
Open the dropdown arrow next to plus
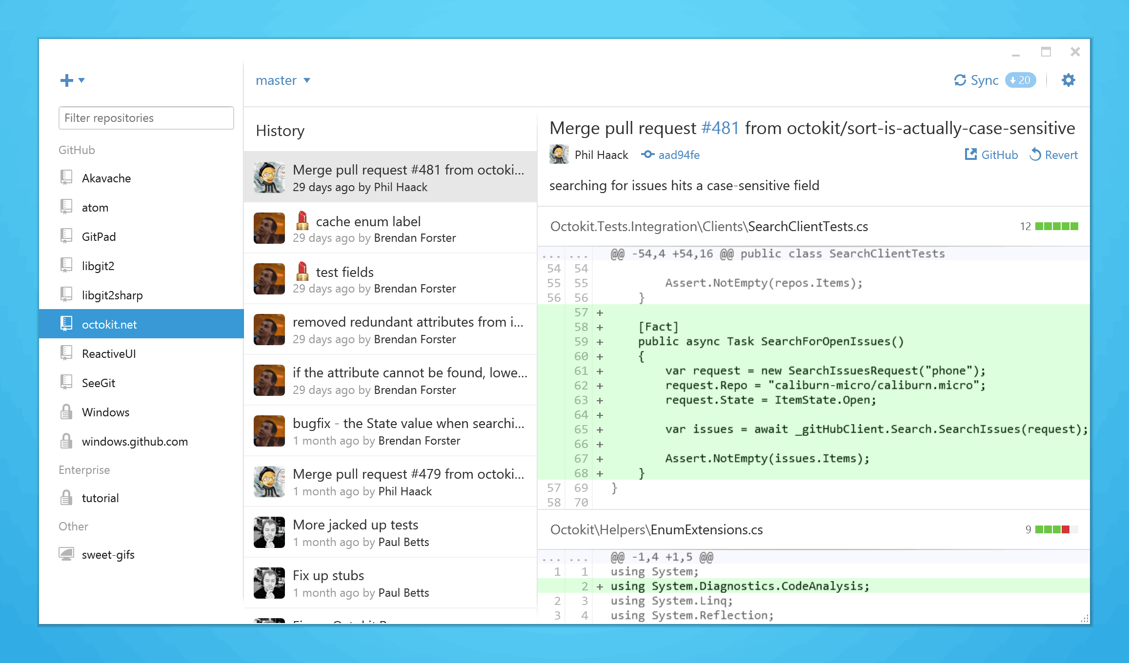pyautogui.click(x=81, y=80)
